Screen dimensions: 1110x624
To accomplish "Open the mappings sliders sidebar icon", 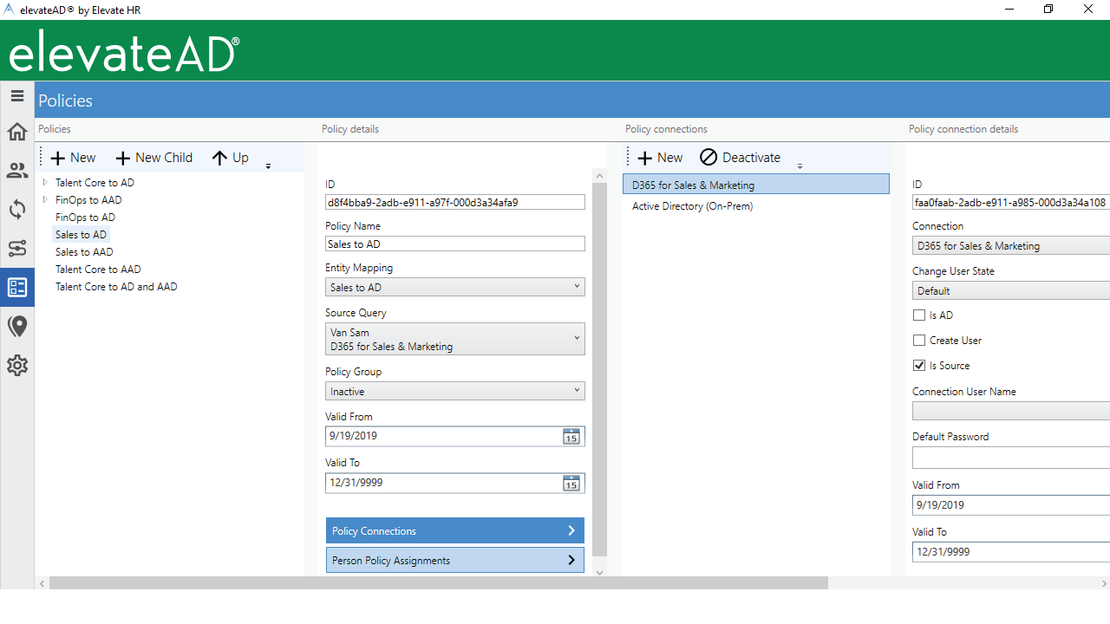I will pyautogui.click(x=17, y=249).
